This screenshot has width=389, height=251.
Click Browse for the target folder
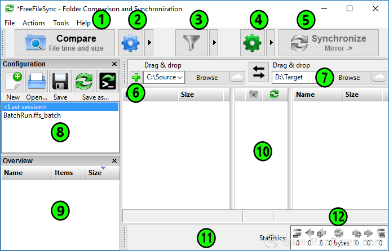(x=349, y=78)
